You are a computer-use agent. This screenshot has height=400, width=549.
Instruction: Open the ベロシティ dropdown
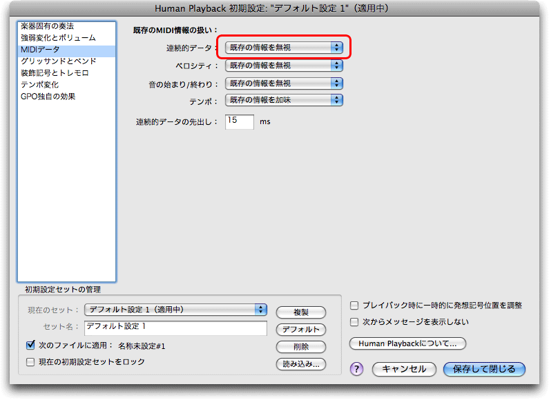click(284, 66)
